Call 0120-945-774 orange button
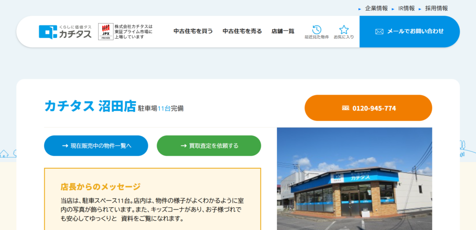The width and height of the screenshot is (476, 230). [x=368, y=108]
